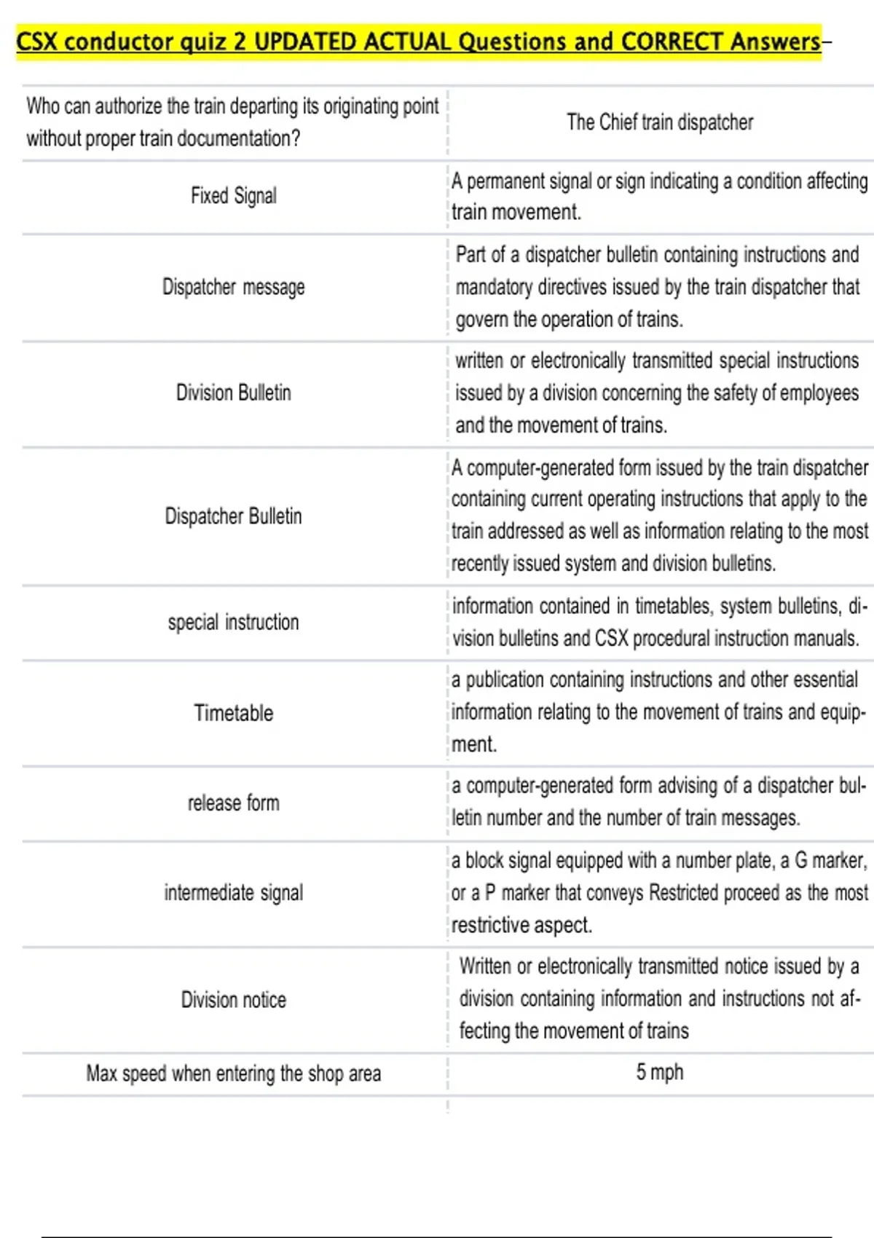The height and width of the screenshot is (1238, 874).
Task: Click the '5 mph' answer
Action: pyautogui.click(x=660, y=1072)
